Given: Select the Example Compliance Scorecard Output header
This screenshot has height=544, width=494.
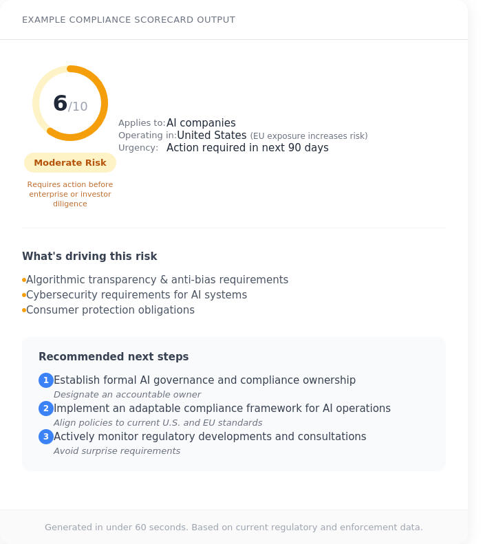Looking at the screenshot, I should (x=129, y=20).
